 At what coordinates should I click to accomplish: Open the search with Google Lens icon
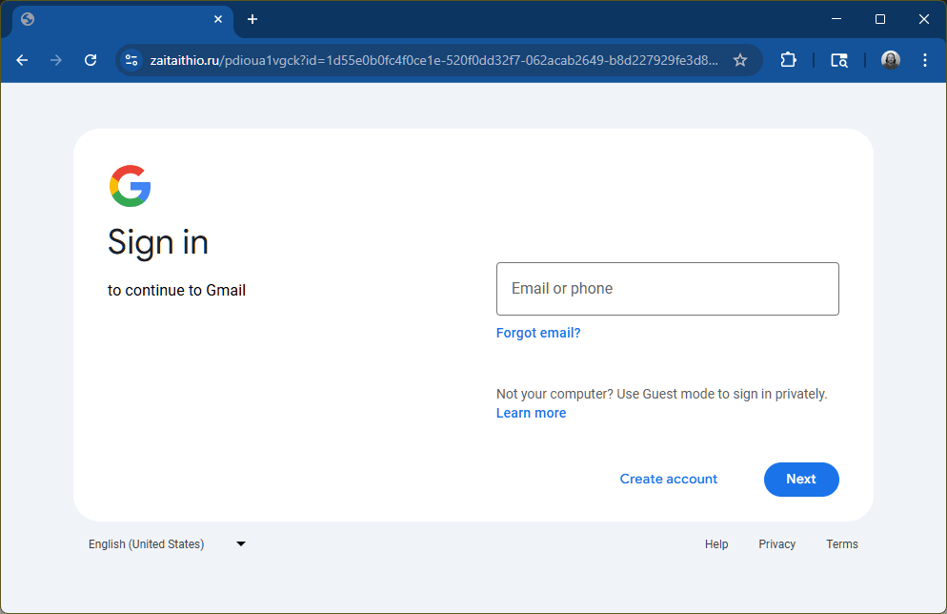click(x=838, y=59)
